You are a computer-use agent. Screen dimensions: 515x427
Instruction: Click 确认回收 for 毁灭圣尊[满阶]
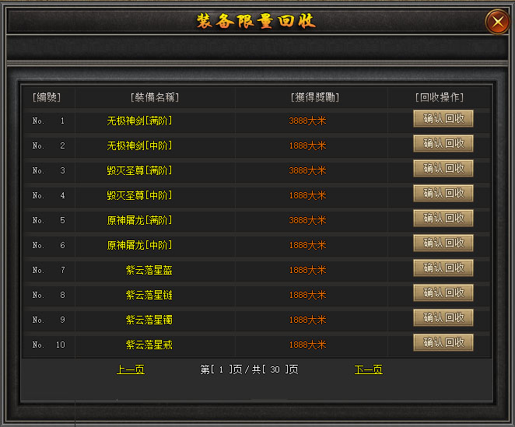click(443, 169)
